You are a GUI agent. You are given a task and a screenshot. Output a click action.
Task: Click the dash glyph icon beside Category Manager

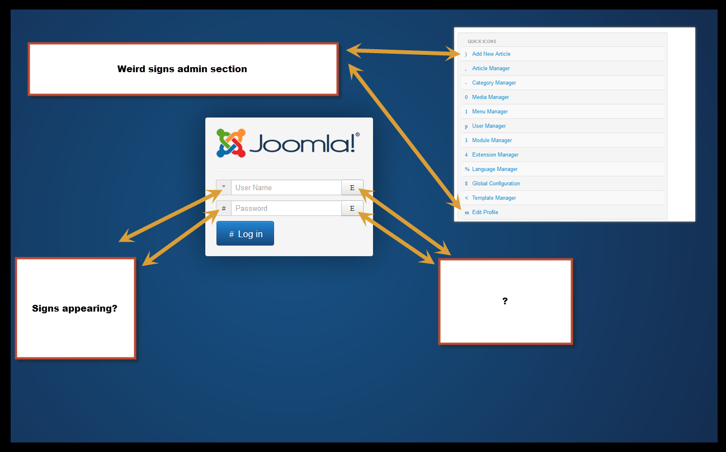click(x=466, y=83)
